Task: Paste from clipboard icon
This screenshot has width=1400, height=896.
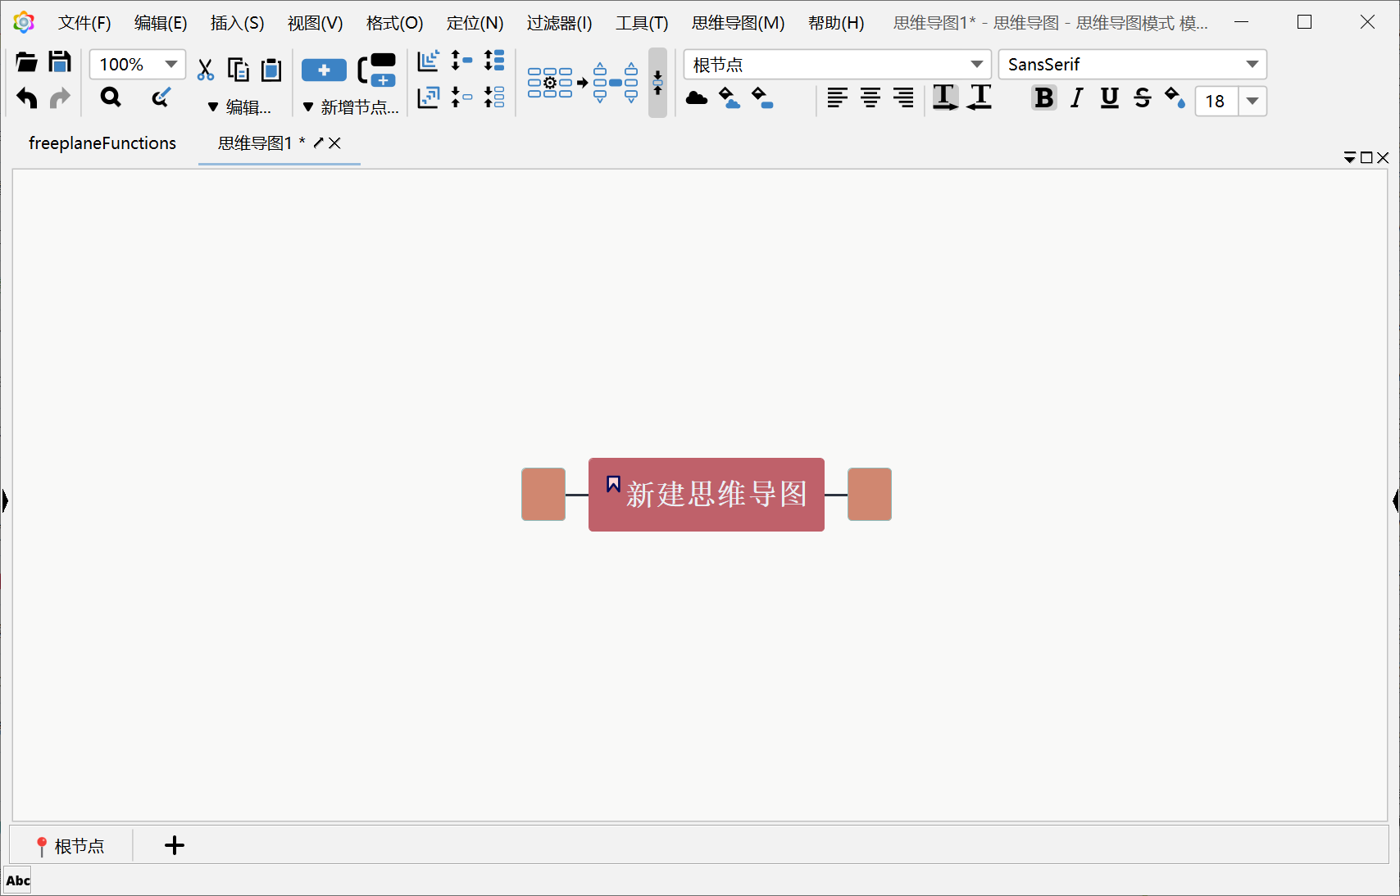Action: 271,70
